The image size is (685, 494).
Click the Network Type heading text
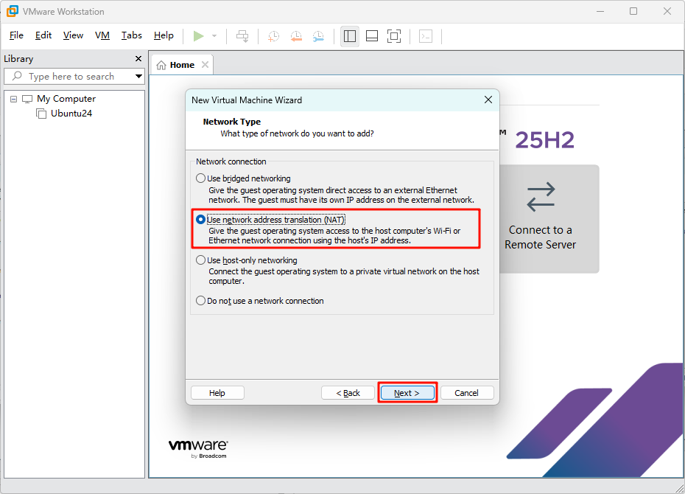[231, 122]
